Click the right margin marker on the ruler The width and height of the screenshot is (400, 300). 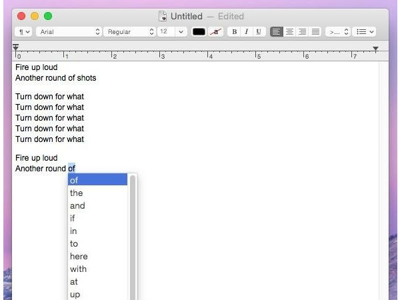(x=375, y=49)
